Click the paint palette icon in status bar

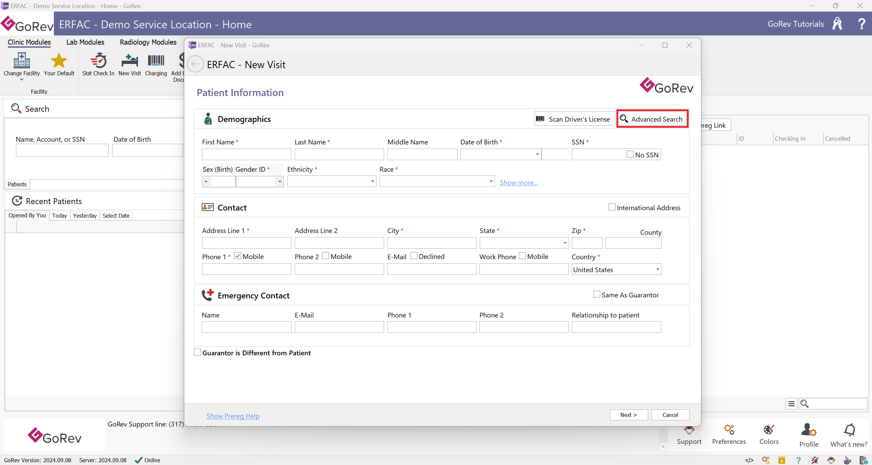click(x=847, y=460)
